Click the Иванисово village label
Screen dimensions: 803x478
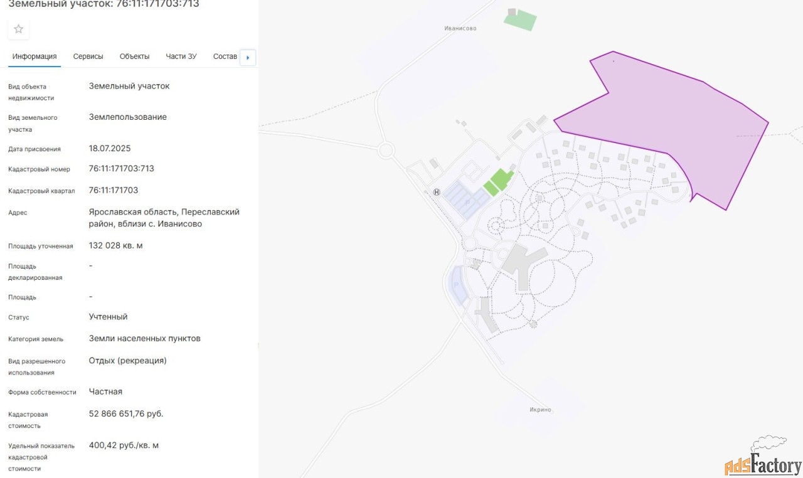pos(460,28)
